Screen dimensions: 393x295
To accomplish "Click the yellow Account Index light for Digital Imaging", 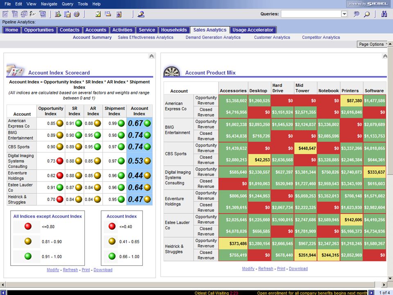I will tap(147, 161).
